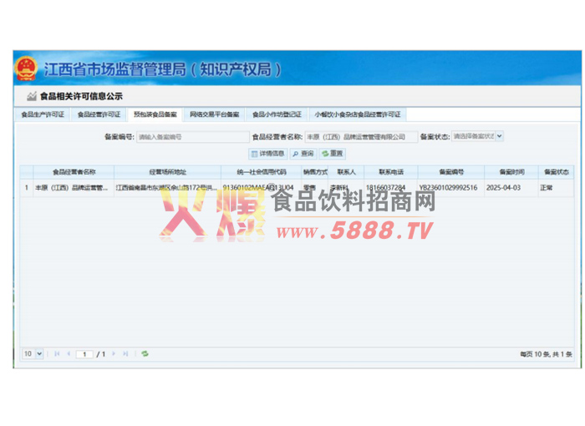Select the 预包装食品备案 tab
Screen dimensions: 585x426
[155, 114]
